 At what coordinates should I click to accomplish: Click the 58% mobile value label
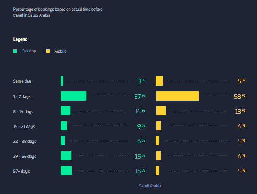[240, 96]
